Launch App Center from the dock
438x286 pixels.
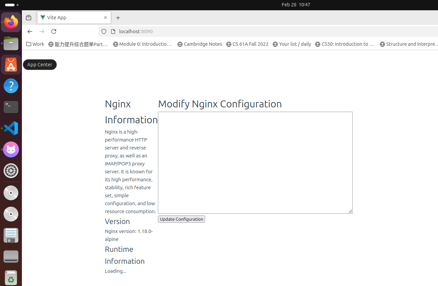(11, 65)
